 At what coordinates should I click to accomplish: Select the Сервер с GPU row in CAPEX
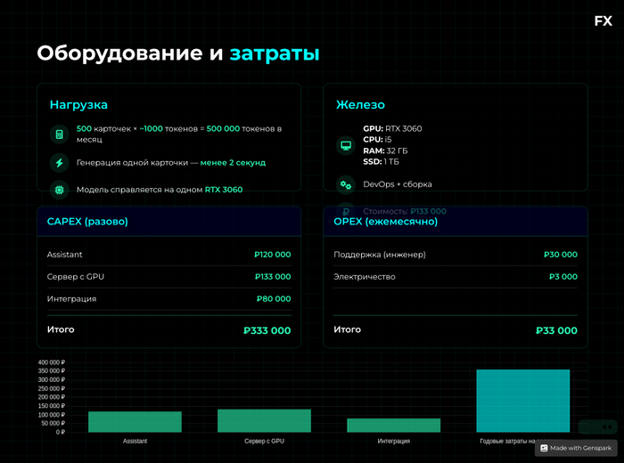168,277
